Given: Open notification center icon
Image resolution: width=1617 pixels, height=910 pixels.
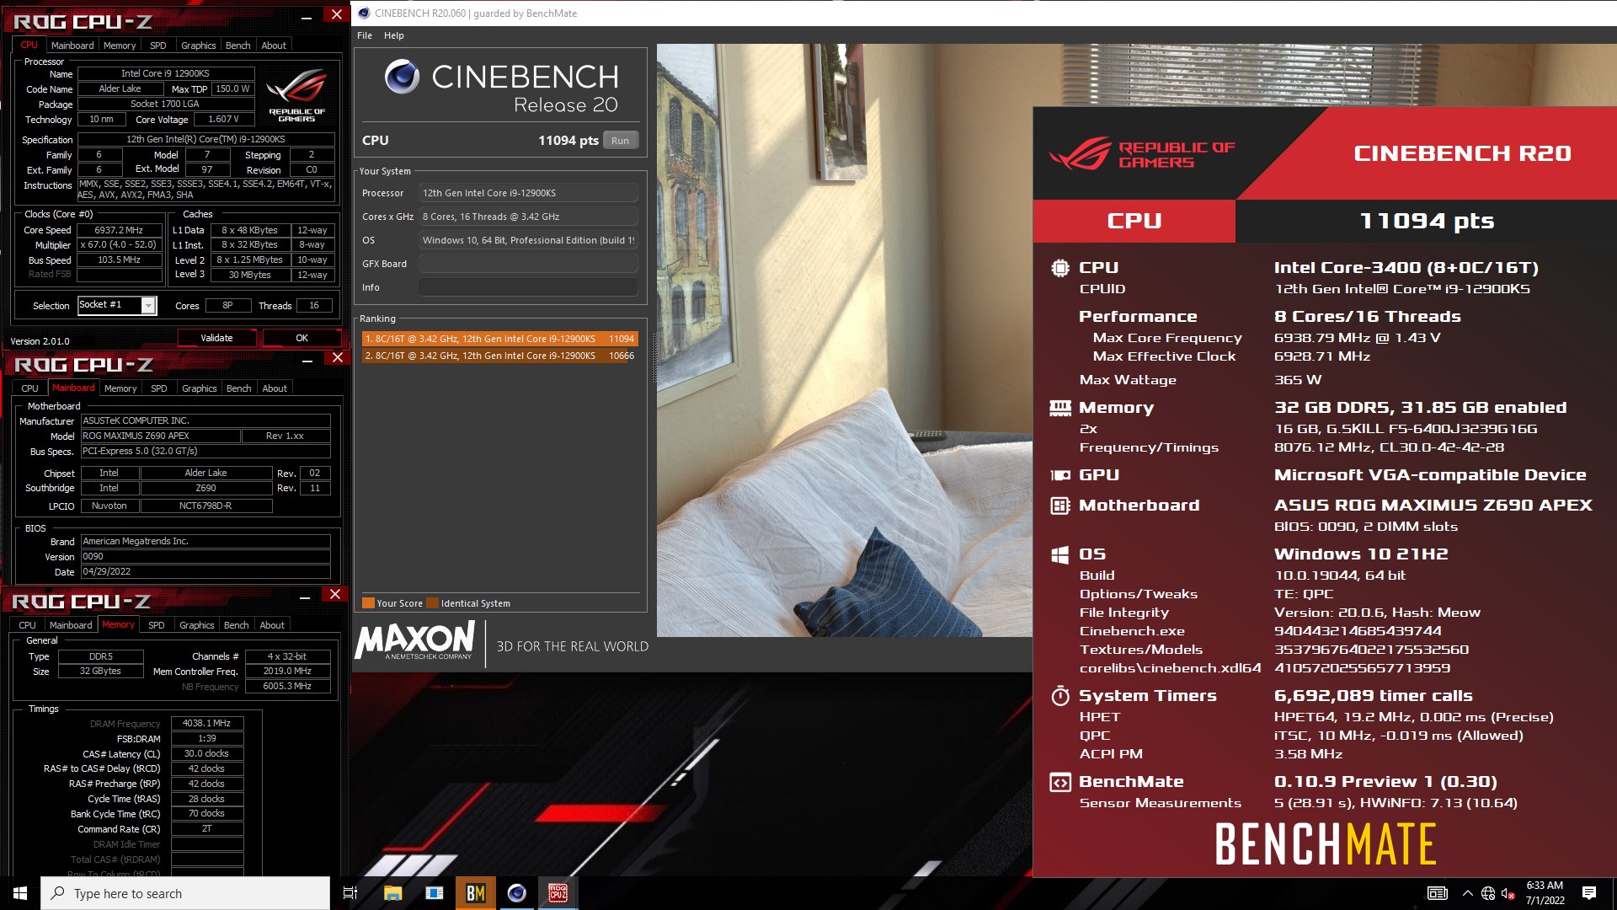Looking at the screenshot, I should (x=1589, y=893).
